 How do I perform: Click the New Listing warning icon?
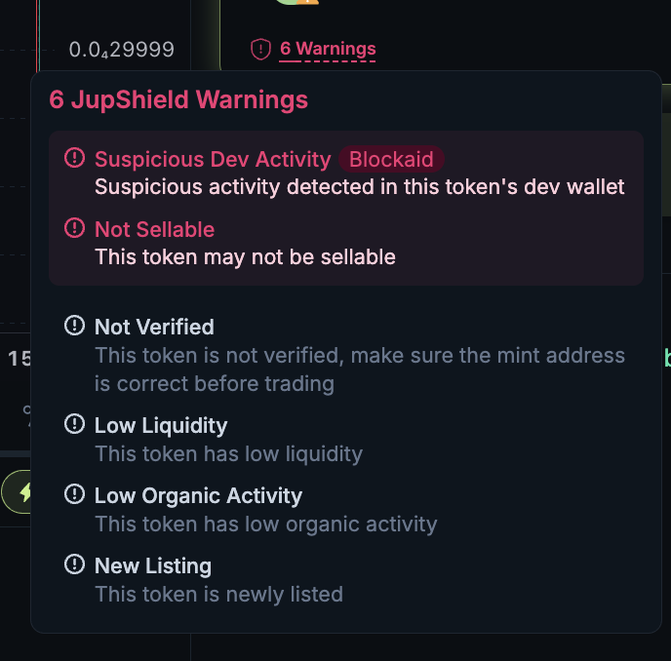point(74,564)
